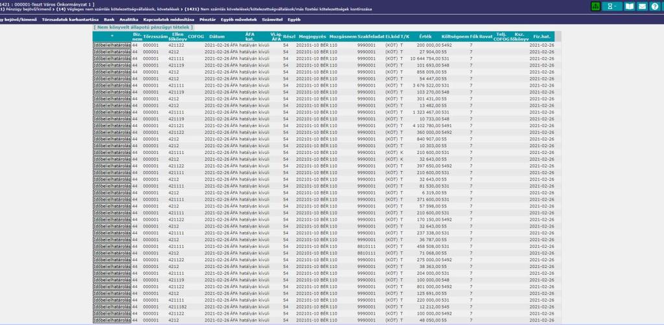Open the Számvitel menu
Image resolution: width=664 pixels, height=325 pixels.
[x=272, y=19]
